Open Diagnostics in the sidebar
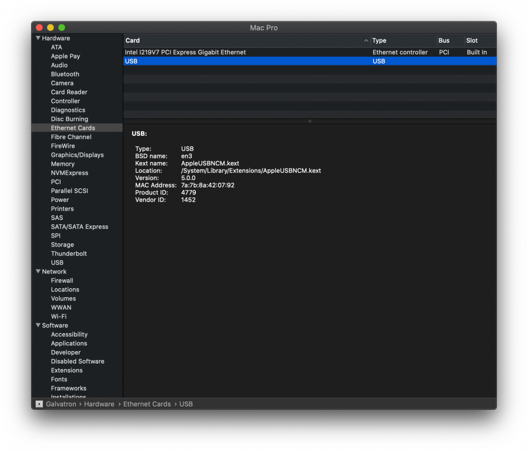 tap(68, 110)
